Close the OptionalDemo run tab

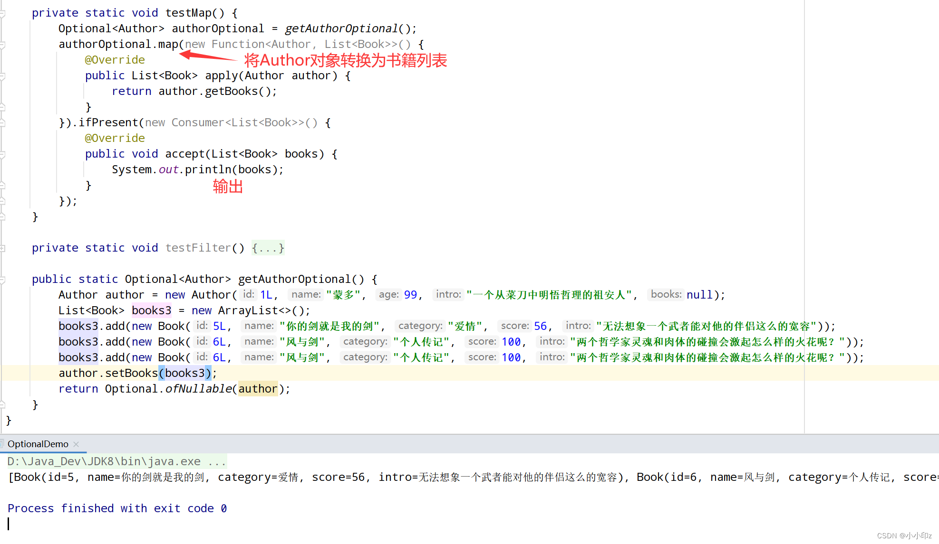click(x=76, y=444)
